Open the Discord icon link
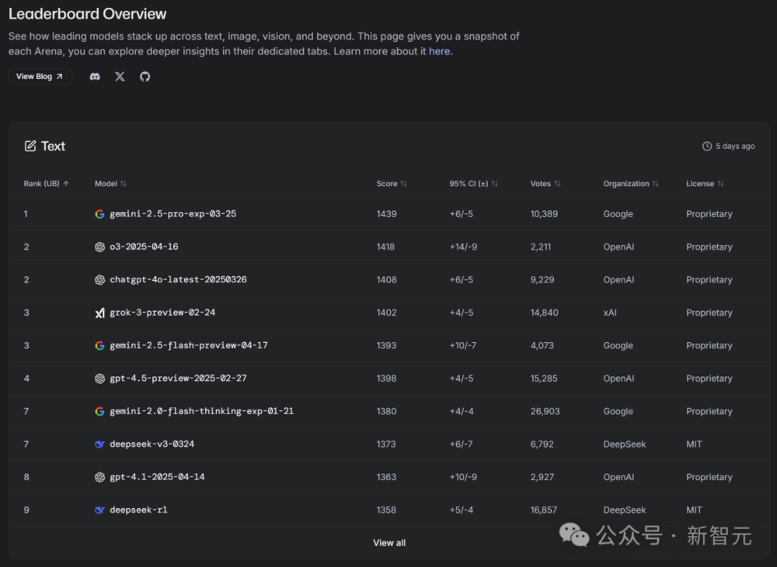This screenshot has height=567, width=777. (x=95, y=77)
